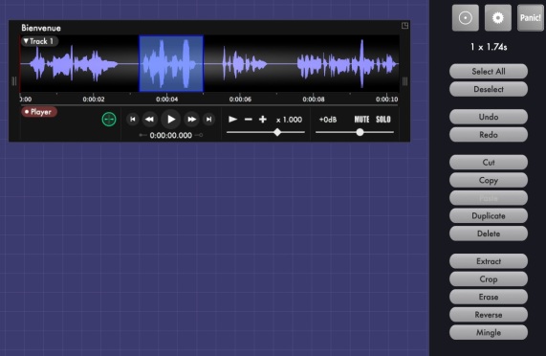Click the speed reset arrow icon
This screenshot has width=546, height=356.
[x=232, y=120]
